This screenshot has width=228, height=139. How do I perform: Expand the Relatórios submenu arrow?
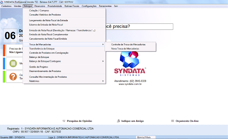103,81
